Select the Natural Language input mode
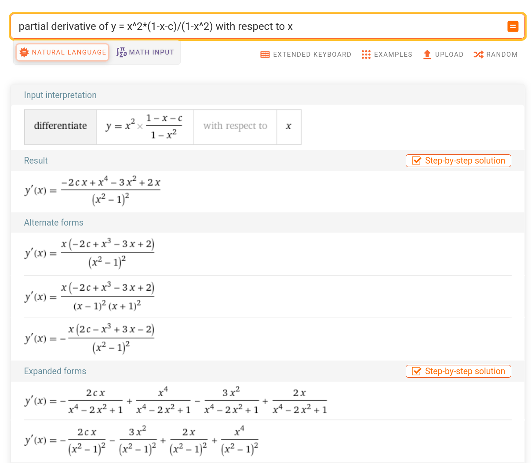Screen dimensions: 531x463 pyautogui.click(x=62, y=52)
